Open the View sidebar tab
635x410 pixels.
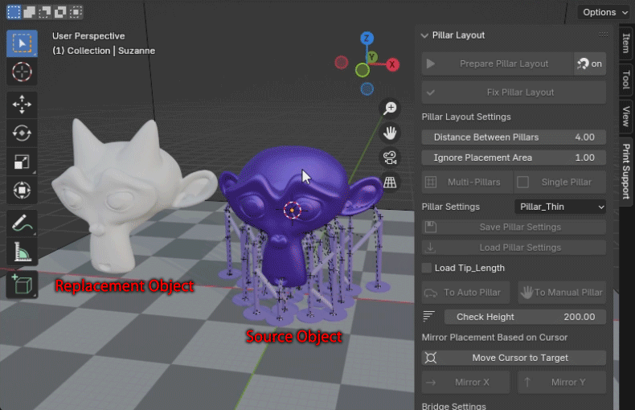626,116
